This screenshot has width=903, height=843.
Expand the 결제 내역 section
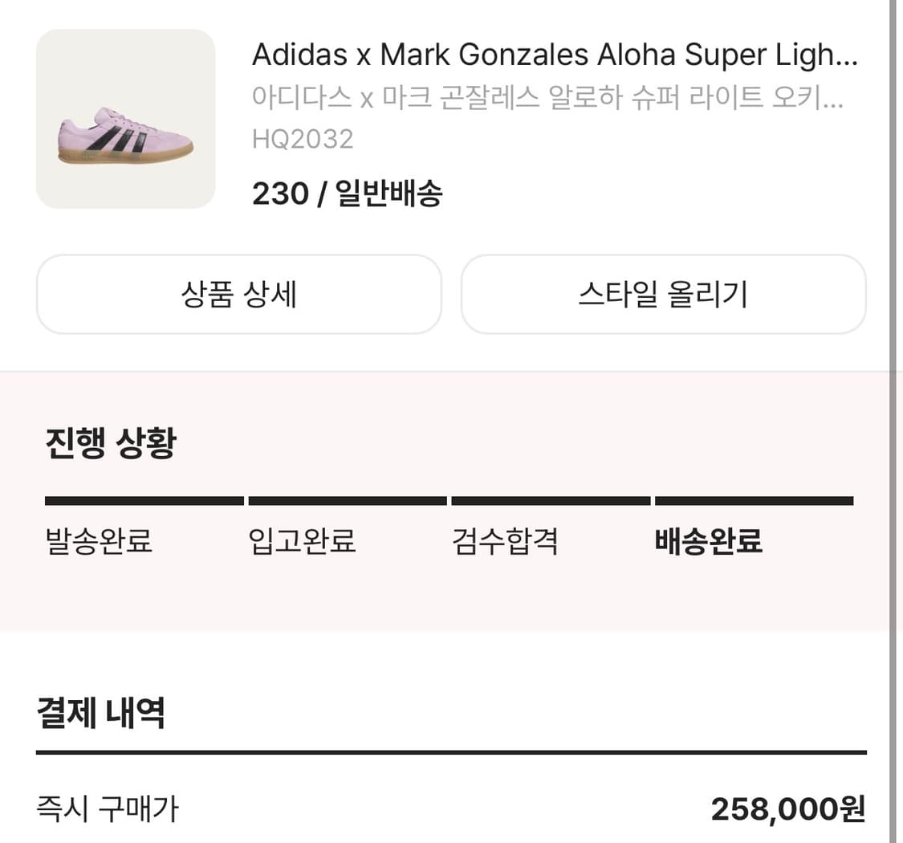[100, 710]
